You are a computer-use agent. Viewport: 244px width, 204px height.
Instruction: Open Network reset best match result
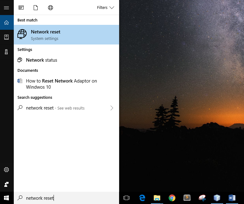(x=66, y=35)
